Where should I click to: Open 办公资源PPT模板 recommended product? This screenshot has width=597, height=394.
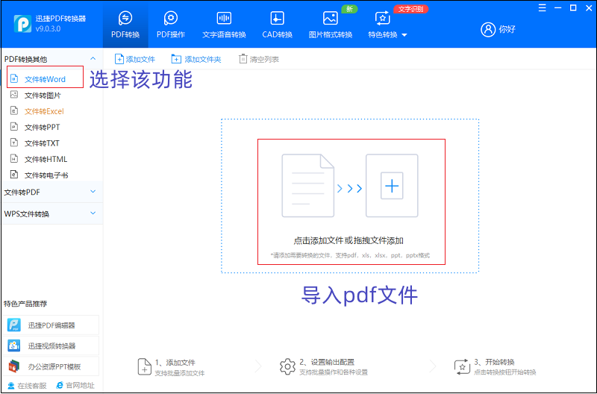[x=51, y=366]
